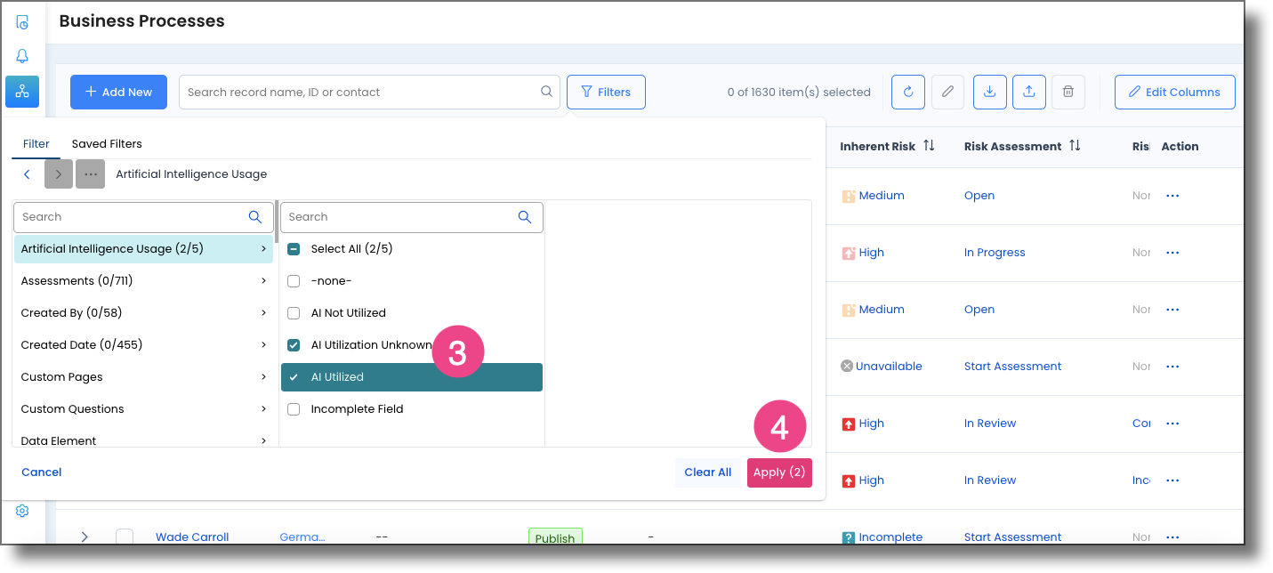Expand Artificial Intelligence Usage (2/5) category
1273x573 pixels.
tap(143, 249)
